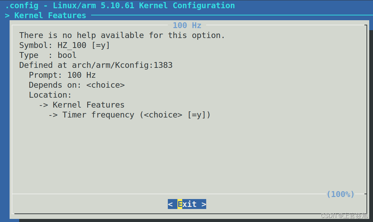Click the Exit button

(x=187, y=204)
